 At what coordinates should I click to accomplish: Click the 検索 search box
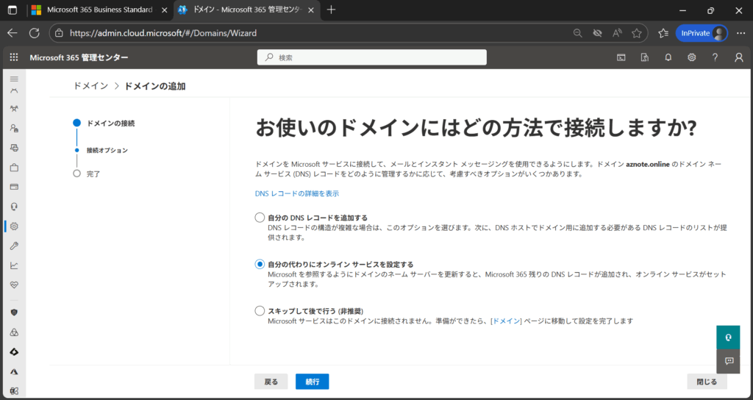pos(371,57)
